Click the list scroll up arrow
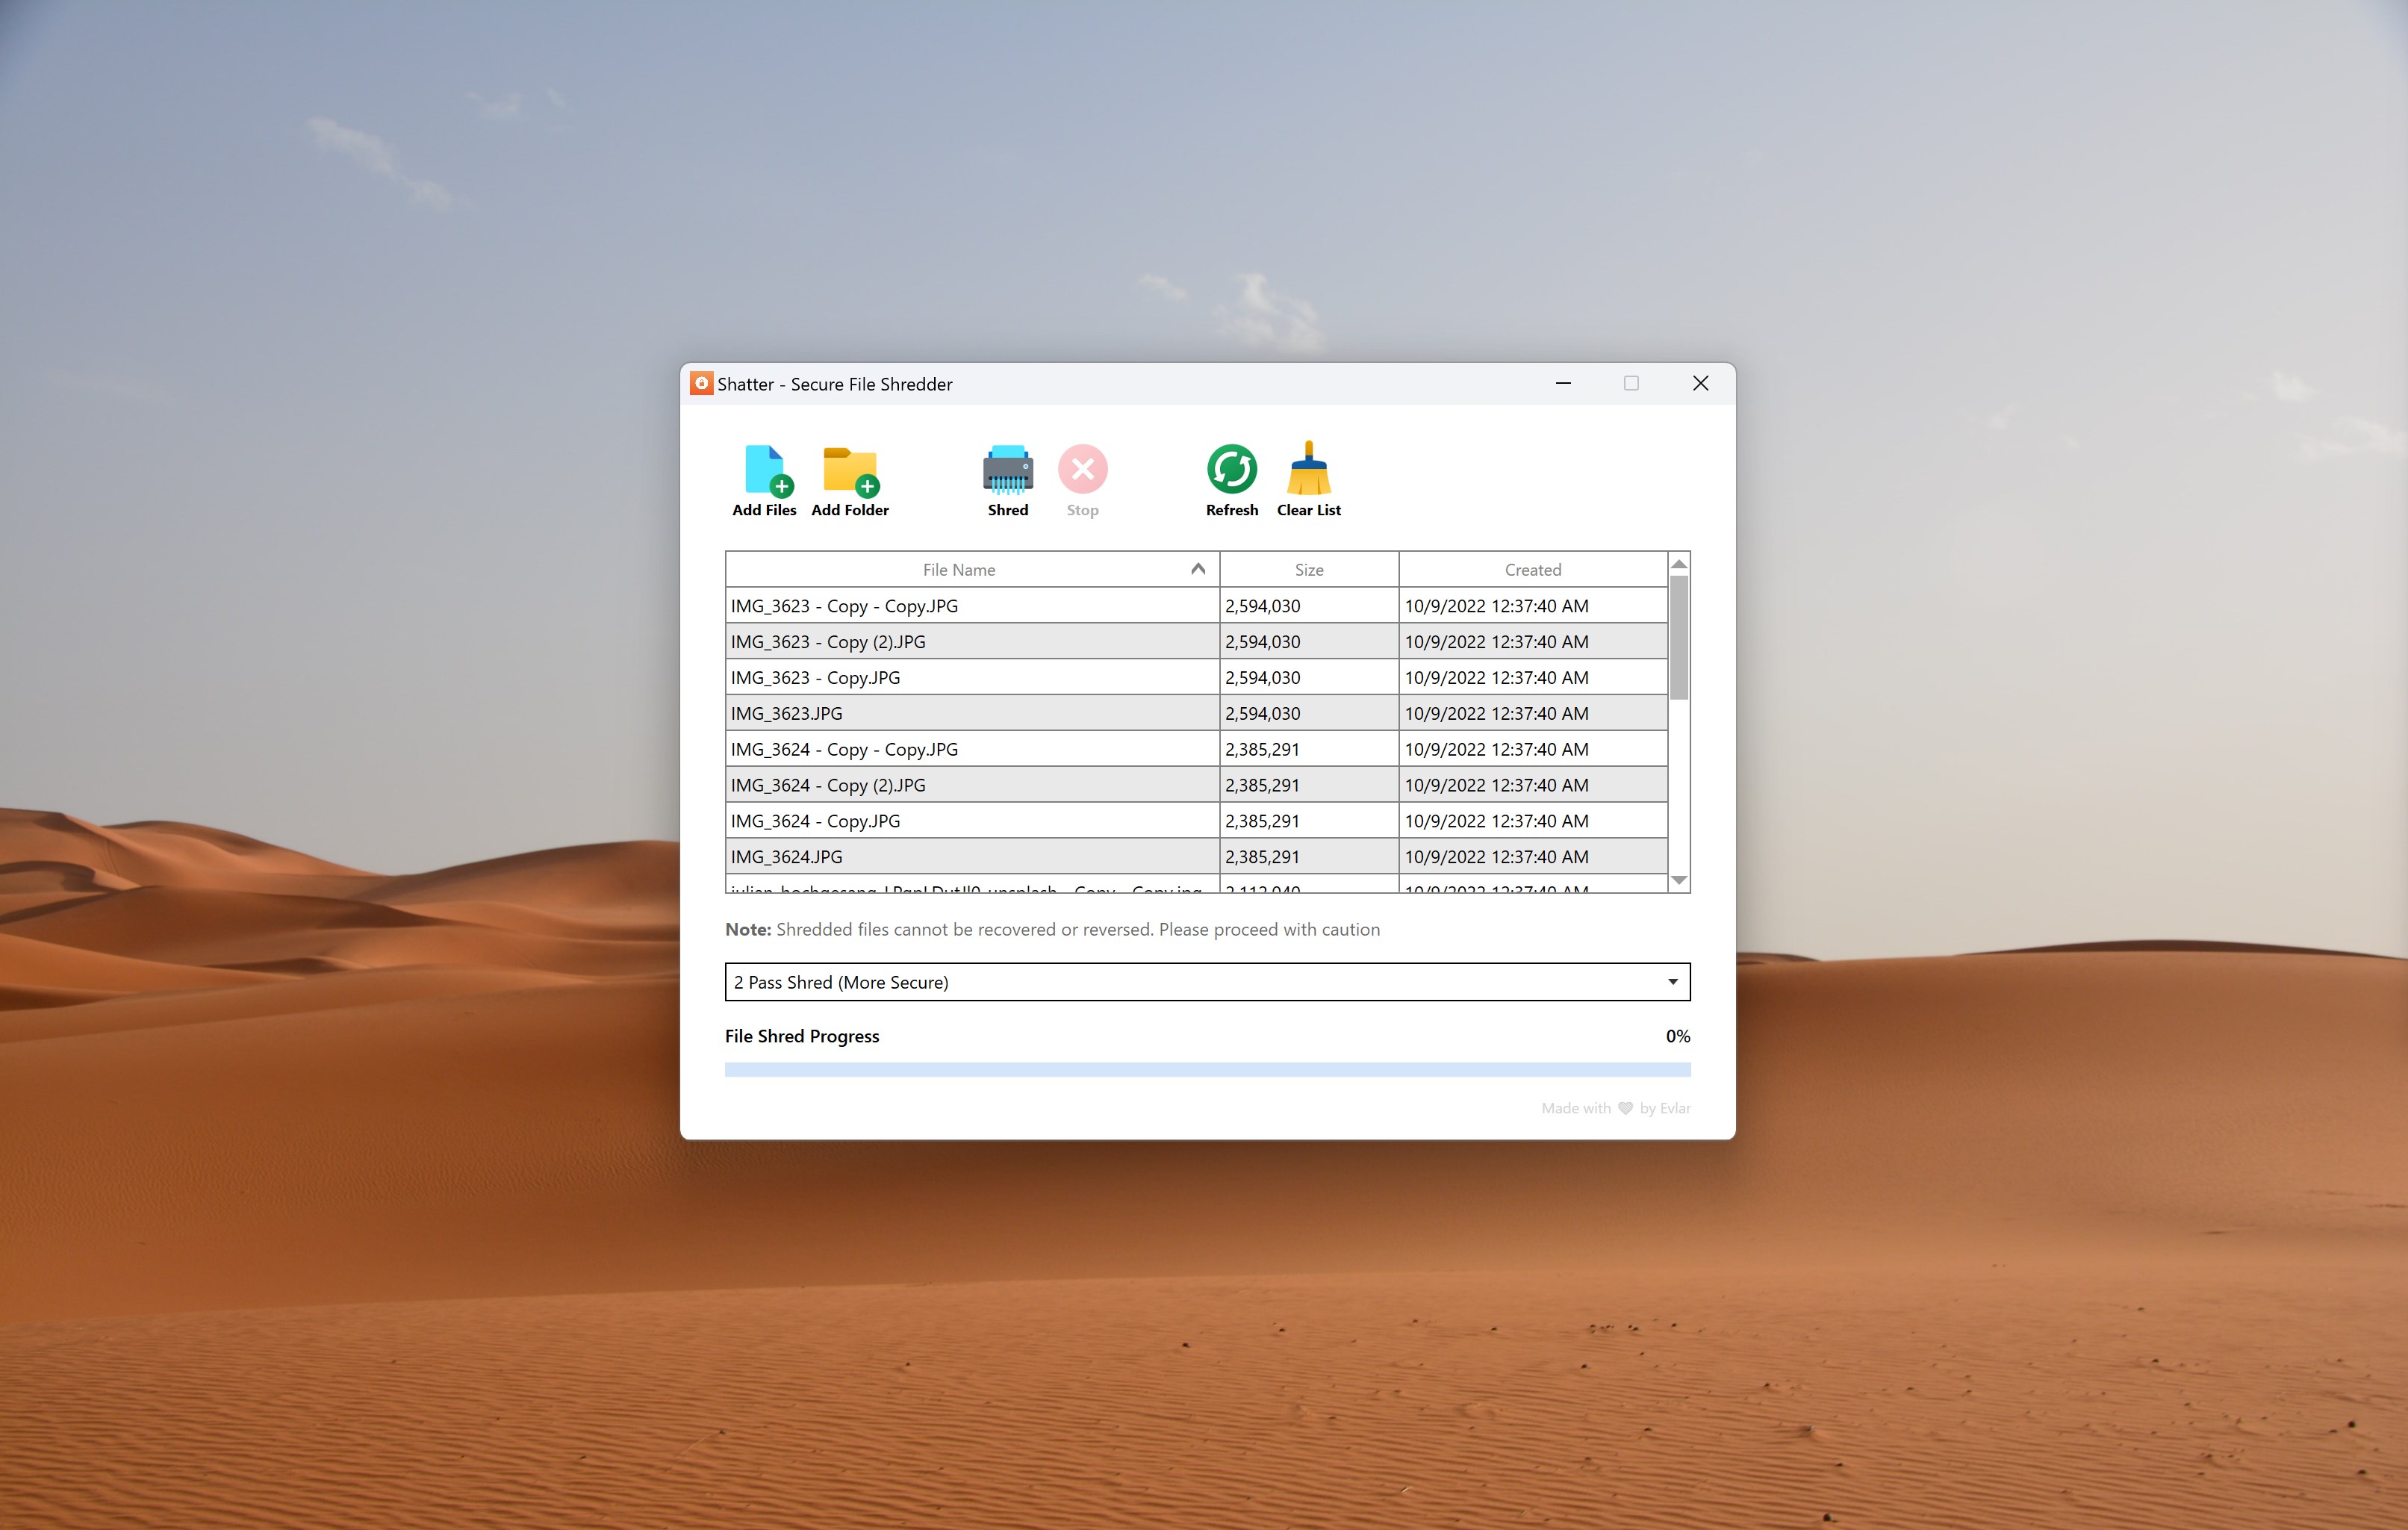 coord(1679,564)
